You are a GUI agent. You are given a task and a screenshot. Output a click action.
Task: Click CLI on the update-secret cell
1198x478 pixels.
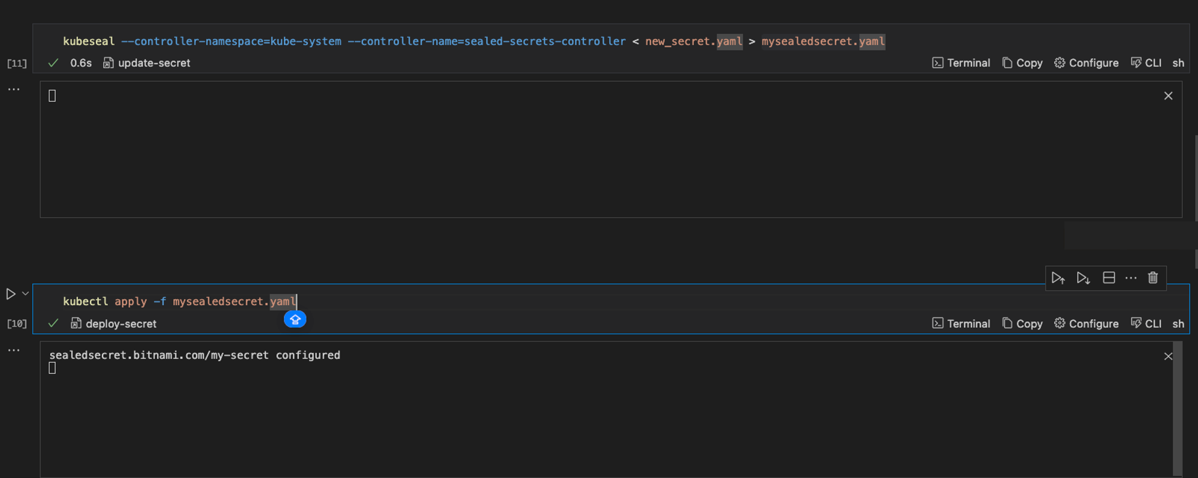(x=1146, y=63)
